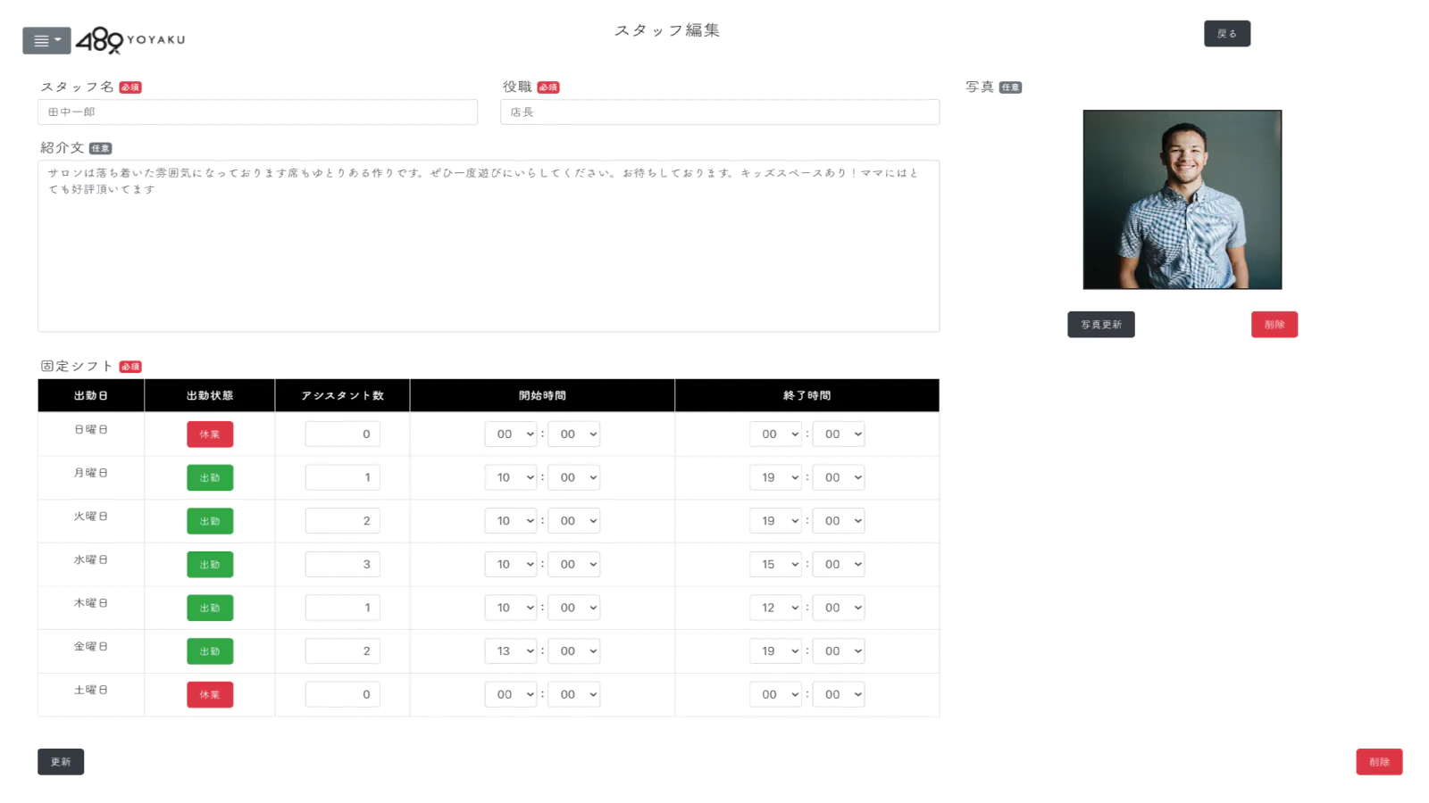Viewport: 1429px width, 803px height.
Task: Click 土曜日 assistant count field
Action: click(342, 695)
